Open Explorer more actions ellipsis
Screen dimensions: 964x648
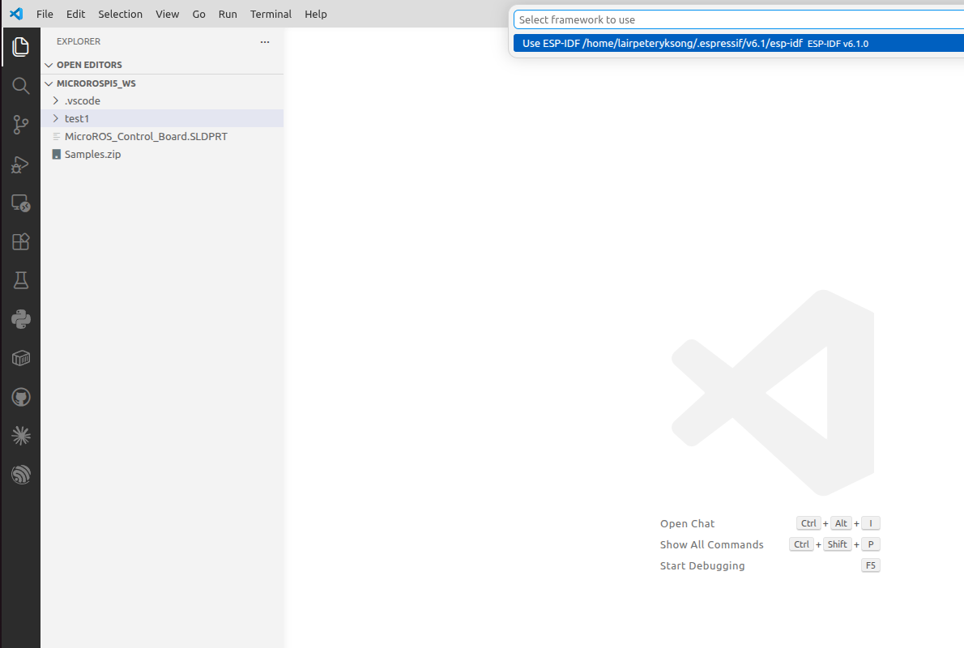tap(265, 42)
